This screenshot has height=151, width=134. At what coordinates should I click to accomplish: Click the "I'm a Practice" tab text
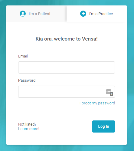click(x=101, y=14)
